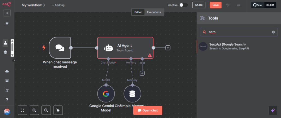This screenshot has width=281, height=118.
Task: Click the GitHub Star button
Action: point(257,5)
